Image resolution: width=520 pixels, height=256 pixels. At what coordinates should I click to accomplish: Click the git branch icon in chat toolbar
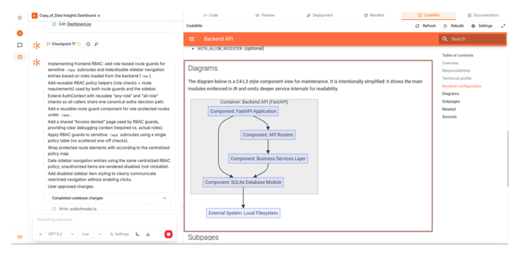pos(137,234)
